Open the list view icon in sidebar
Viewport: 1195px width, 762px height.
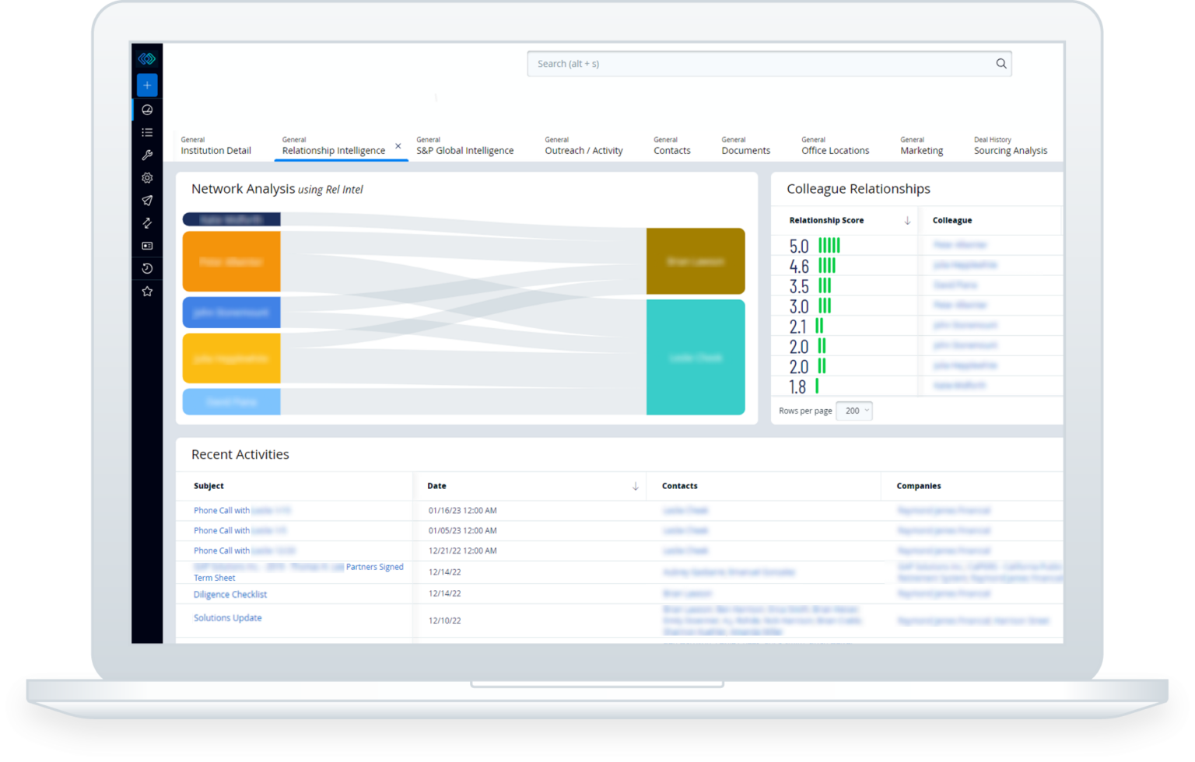tap(147, 133)
